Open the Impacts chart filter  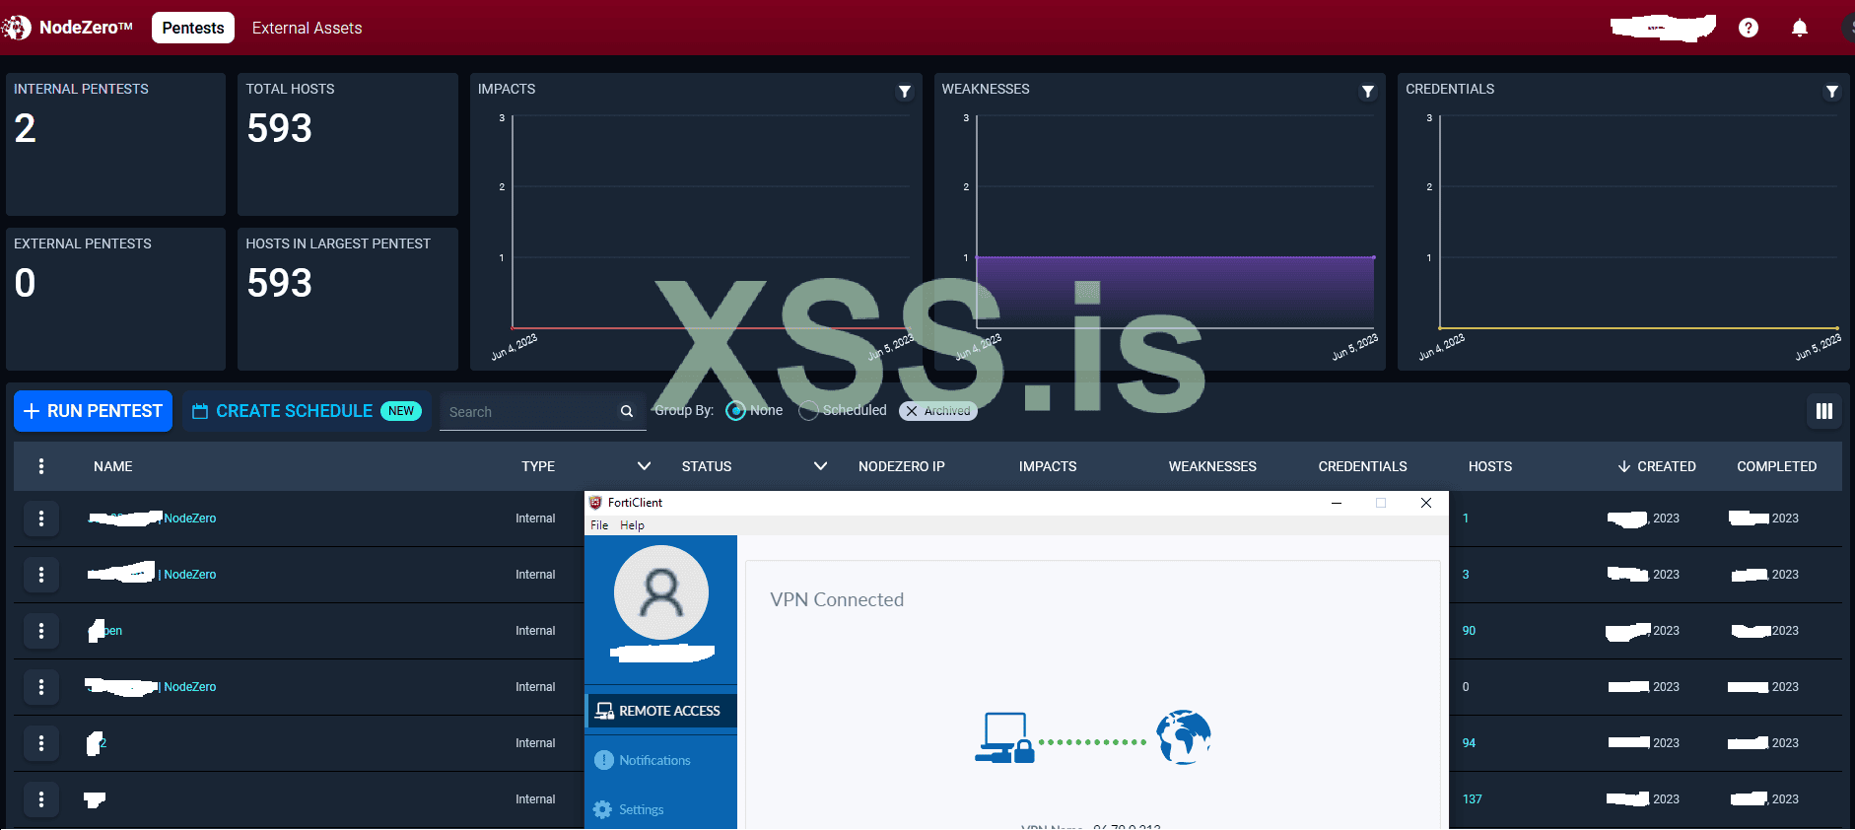[904, 92]
